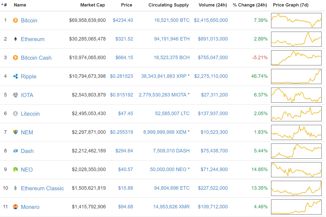Sort by Circulating Supply column header
This screenshot has width=326, height=217.
click(x=169, y=5)
